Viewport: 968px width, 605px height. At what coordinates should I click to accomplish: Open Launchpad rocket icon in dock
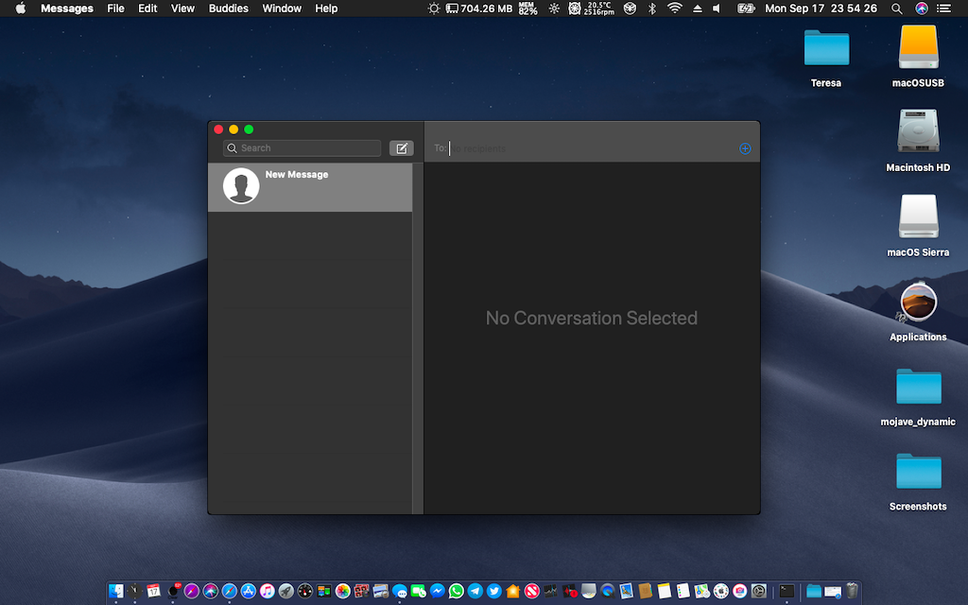[285, 591]
